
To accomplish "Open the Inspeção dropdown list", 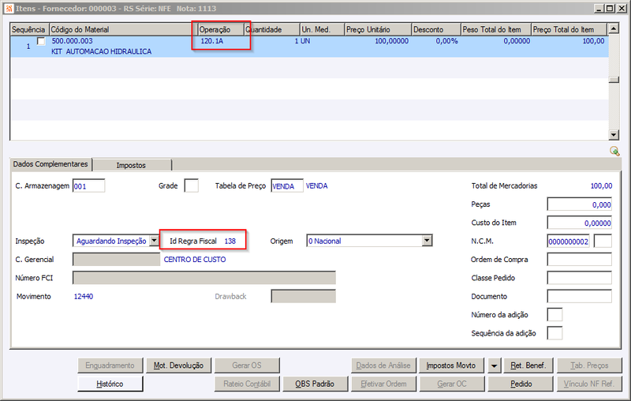I will pyautogui.click(x=154, y=241).
